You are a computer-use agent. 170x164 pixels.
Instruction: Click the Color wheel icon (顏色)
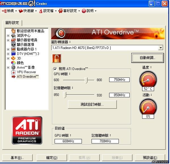click(13, 63)
